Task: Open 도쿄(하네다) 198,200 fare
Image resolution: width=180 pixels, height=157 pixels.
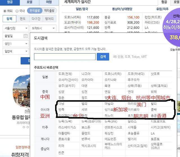Action: click(x=82, y=22)
